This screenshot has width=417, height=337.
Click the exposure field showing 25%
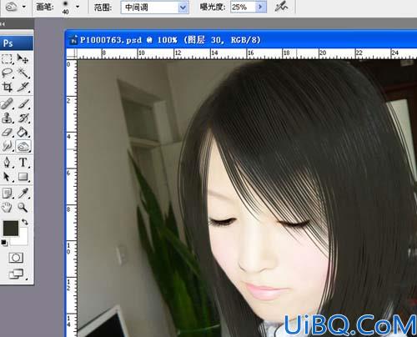[243, 7]
